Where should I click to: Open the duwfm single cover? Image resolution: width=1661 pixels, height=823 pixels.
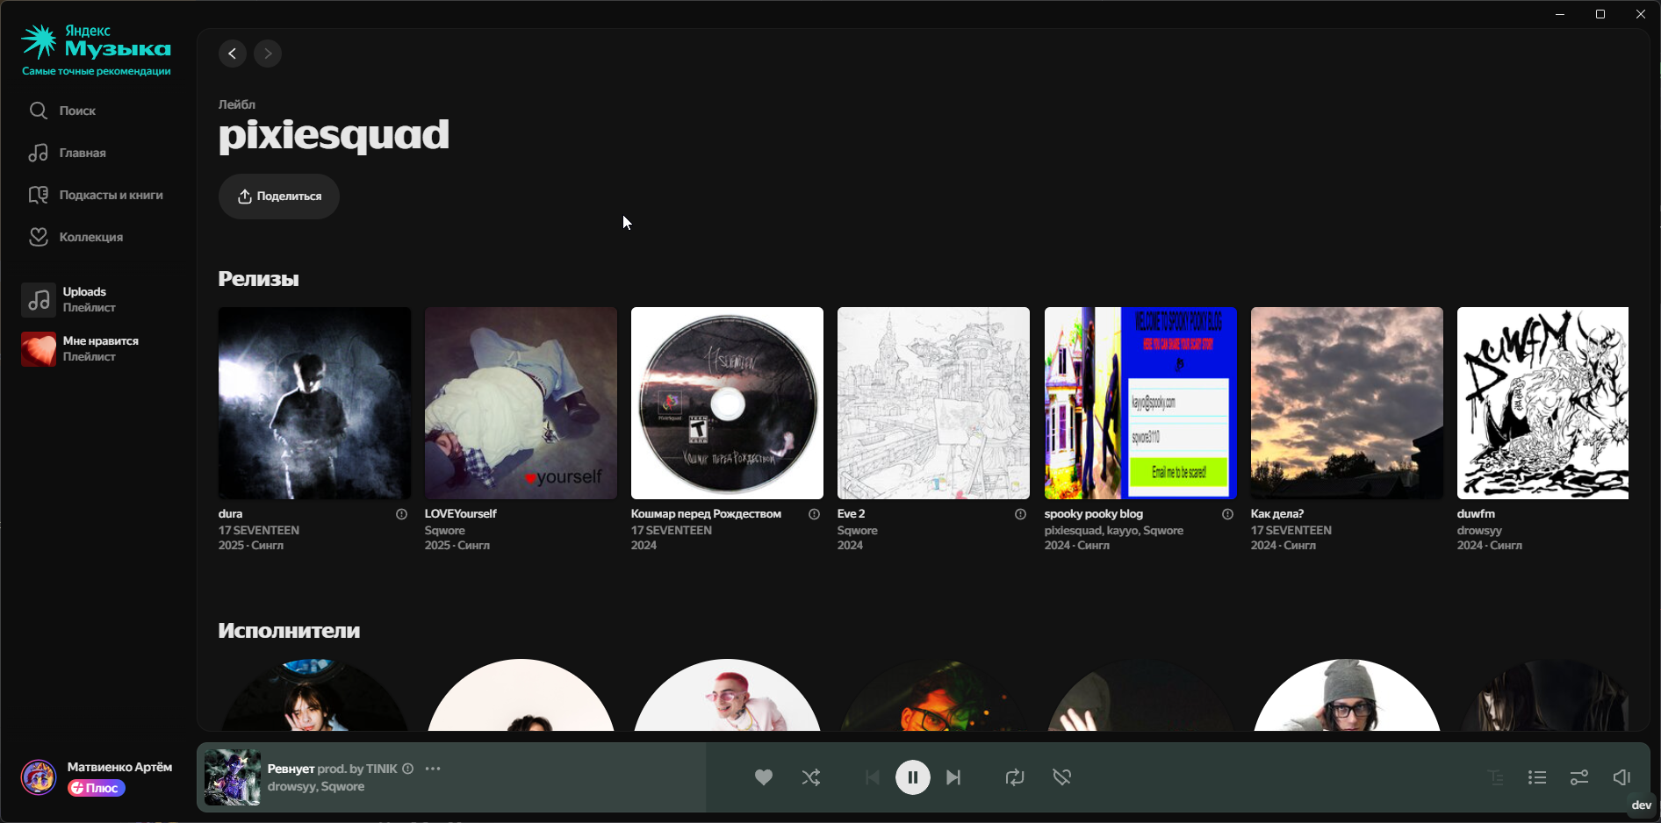[x=1542, y=403]
